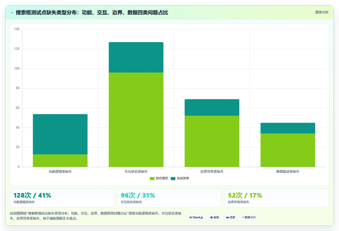Click the 交互状态类缺失 x-axis label
This screenshot has width=339, height=231.
point(136,171)
